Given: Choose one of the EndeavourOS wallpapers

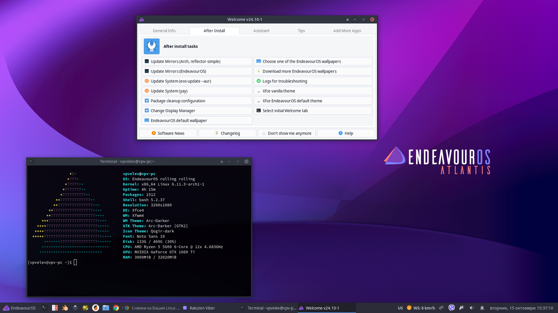Looking at the screenshot, I should pos(313,61).
